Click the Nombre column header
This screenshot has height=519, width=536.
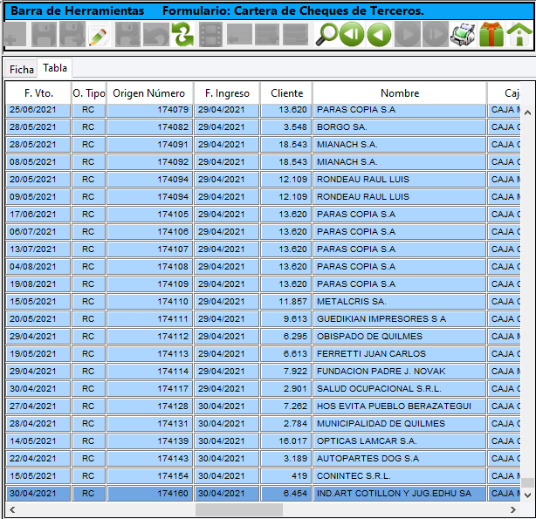(x=400, y=93)
